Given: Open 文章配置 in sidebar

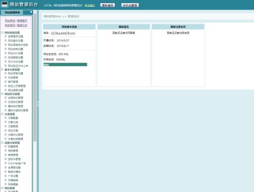Looking at the screenshot, I should (13, 118).
